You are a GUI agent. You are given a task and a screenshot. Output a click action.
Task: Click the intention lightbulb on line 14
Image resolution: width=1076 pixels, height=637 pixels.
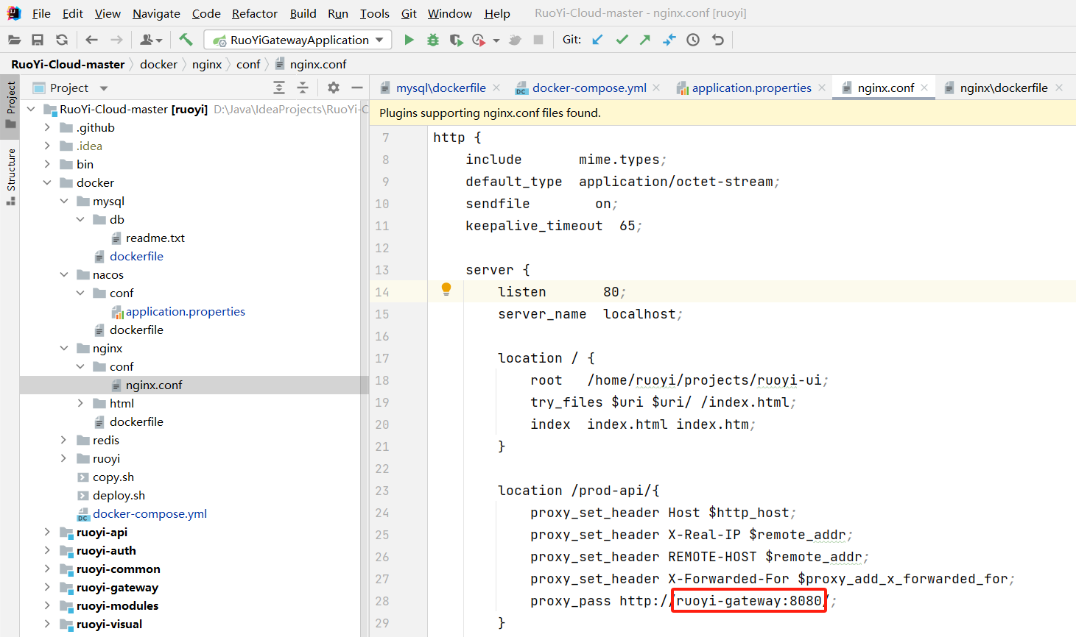pos(446,289)
